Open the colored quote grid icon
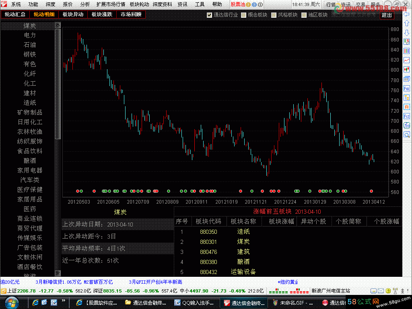 tap(407, 51)
